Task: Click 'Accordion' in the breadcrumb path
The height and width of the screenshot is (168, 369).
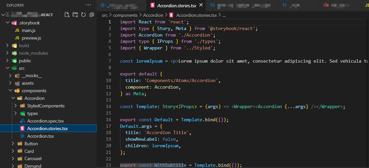Action: coord(153,15)
